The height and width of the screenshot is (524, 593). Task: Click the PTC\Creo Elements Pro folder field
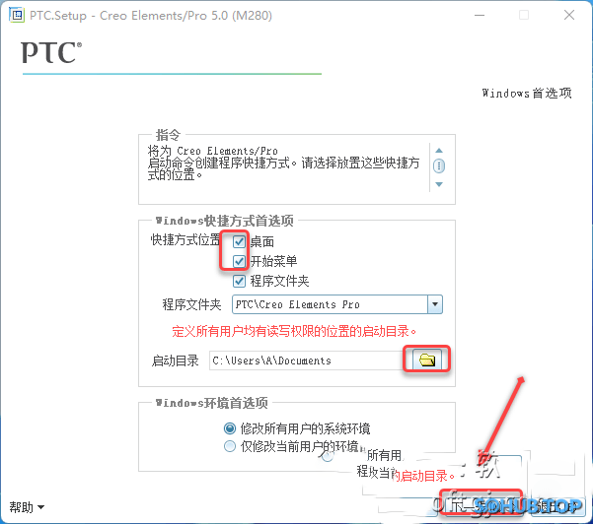(x=330, y=304)
